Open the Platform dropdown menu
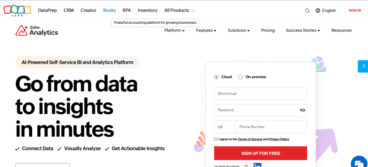 (x=174, y=30)
